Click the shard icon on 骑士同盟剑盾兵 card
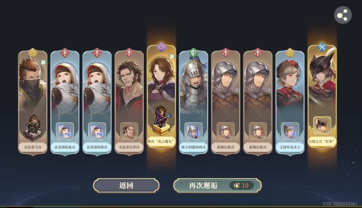The width and height of the screenshot is (362, 208). pos(194,131)
